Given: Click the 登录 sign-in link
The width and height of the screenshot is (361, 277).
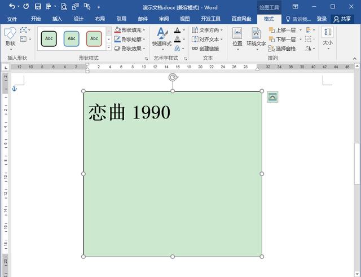Looking at the screenshot, I should tap(322, 19).
